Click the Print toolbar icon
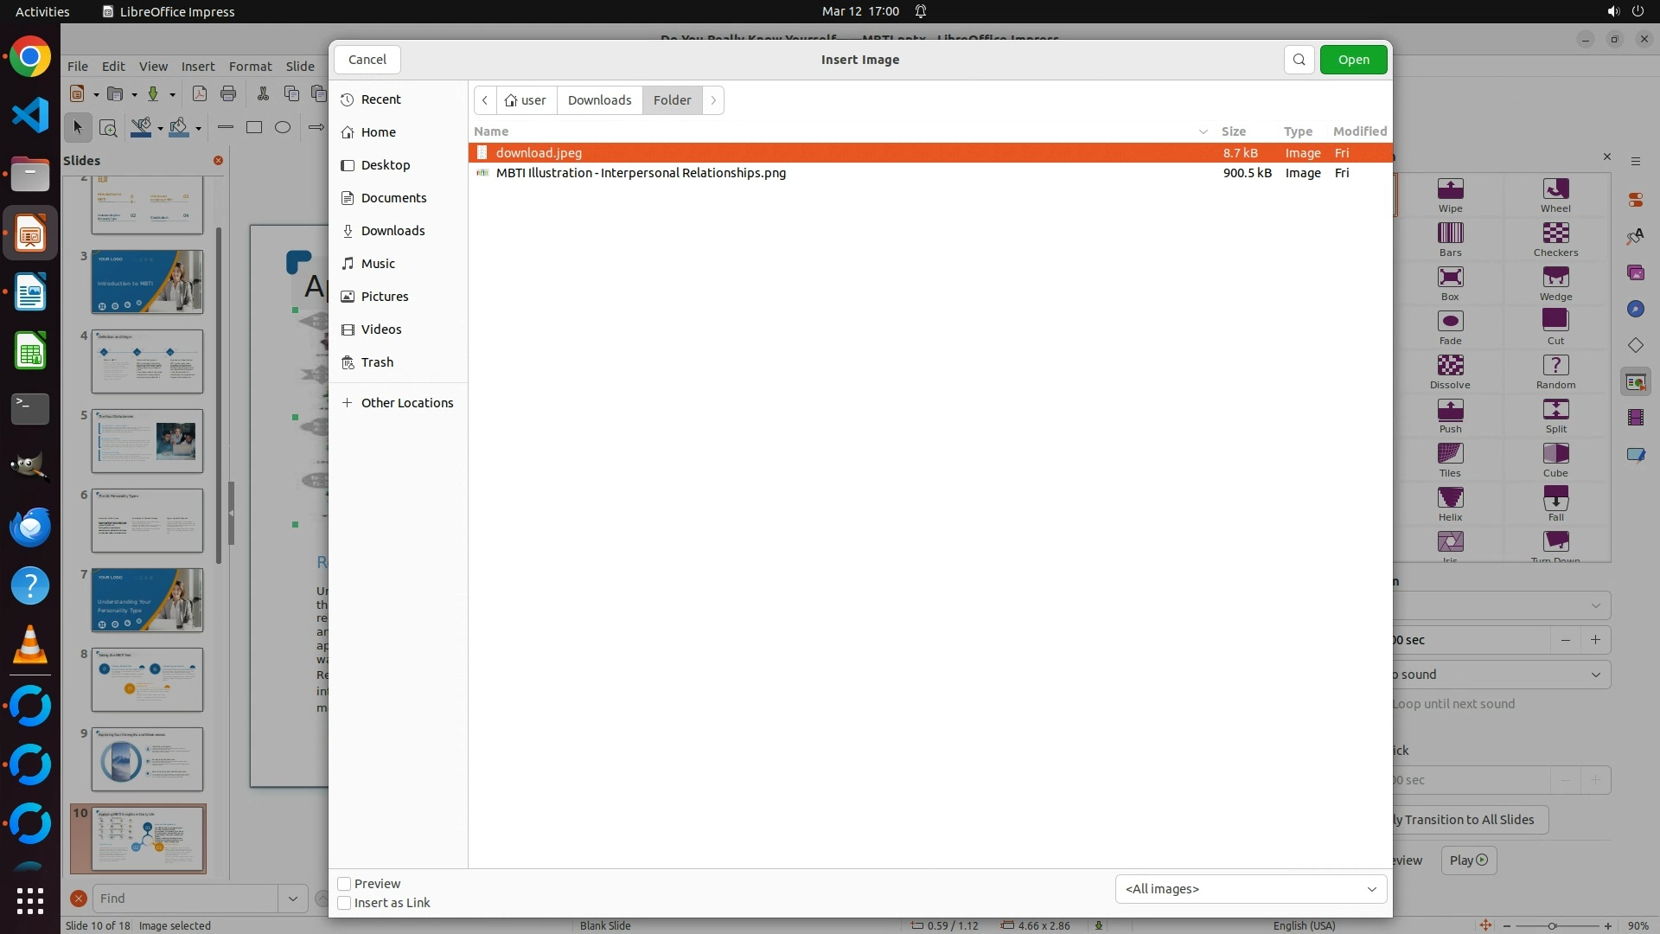 (228, 94)
